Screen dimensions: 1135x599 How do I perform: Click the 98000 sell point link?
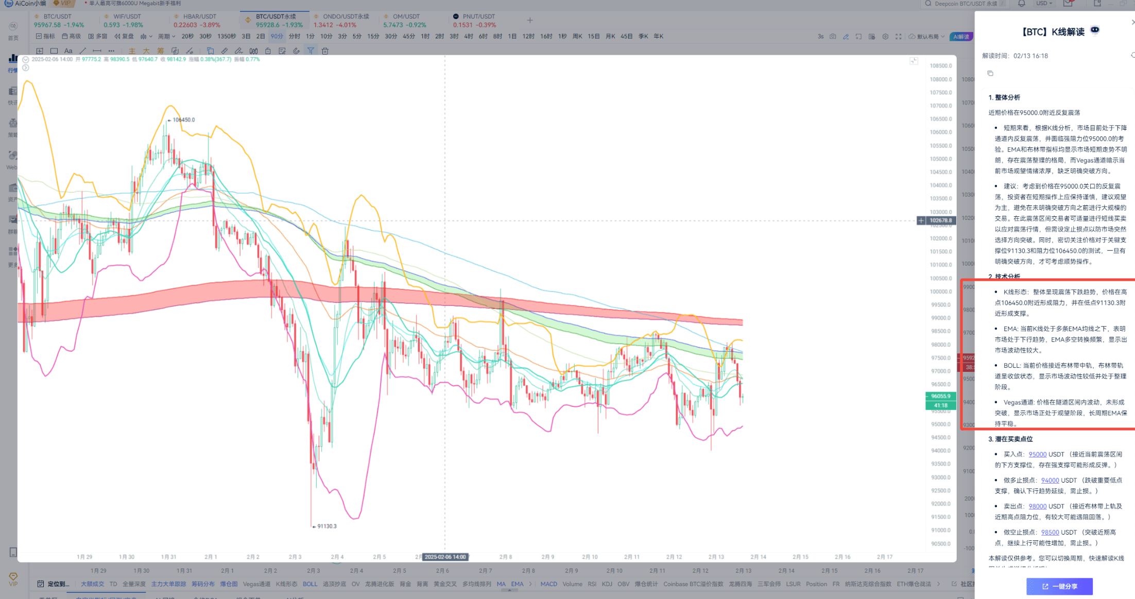1038,506
